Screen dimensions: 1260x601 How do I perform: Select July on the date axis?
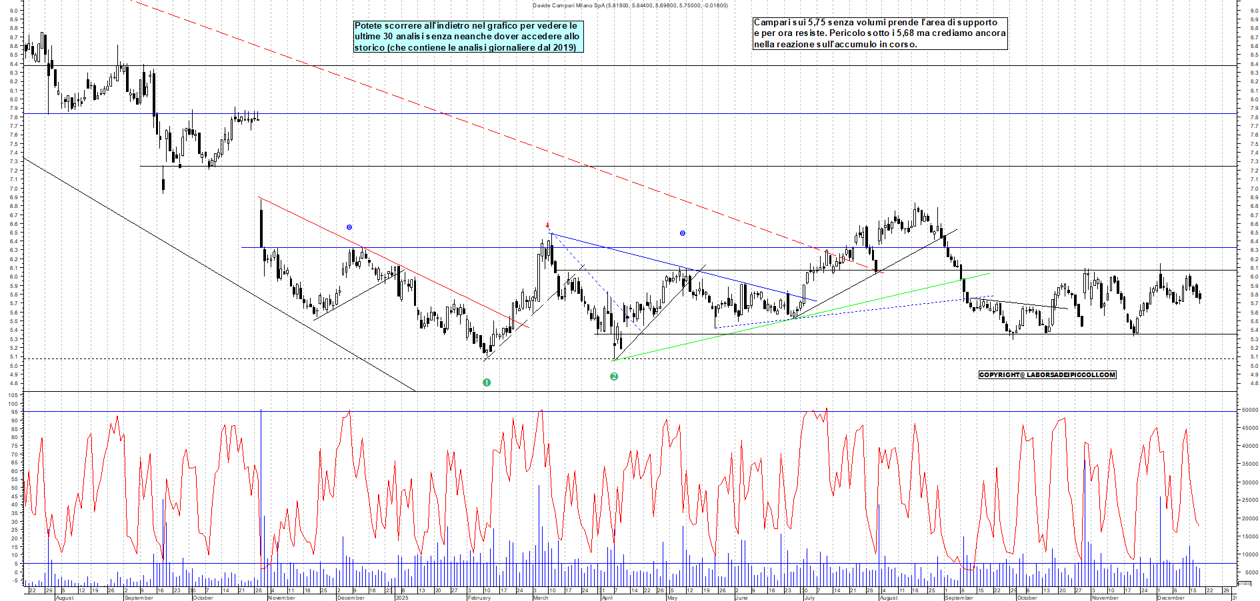pyautogui.click(x=809, y=598)
